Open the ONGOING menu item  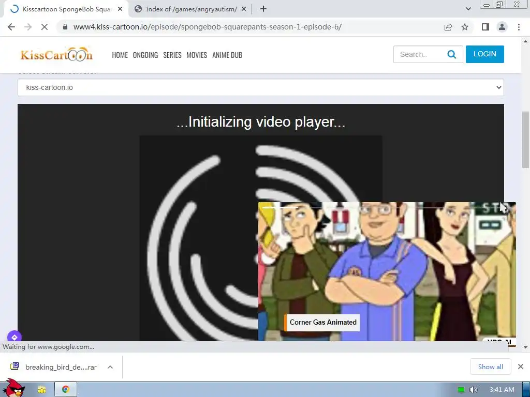(x=145, y=55)
